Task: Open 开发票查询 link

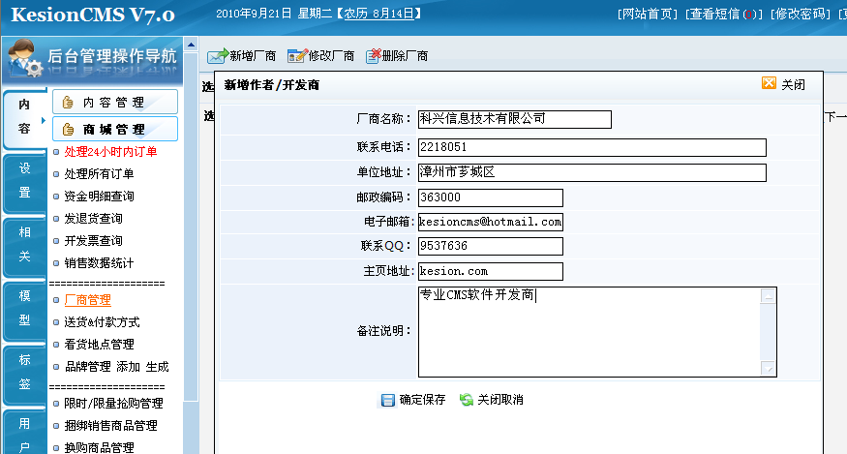Action: point(94,240)
